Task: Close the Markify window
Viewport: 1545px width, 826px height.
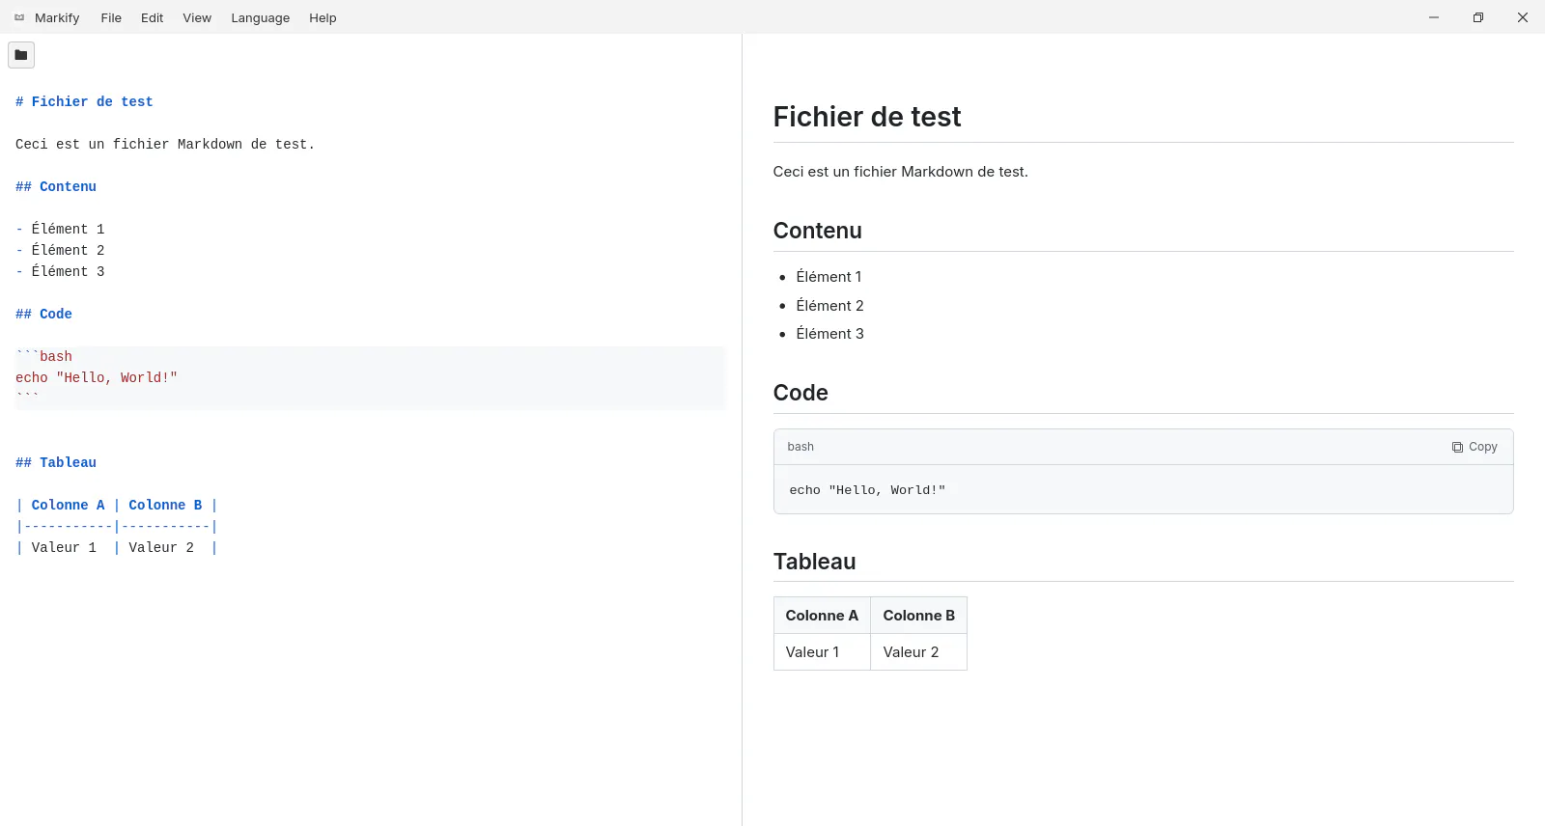Action: 1523,17
